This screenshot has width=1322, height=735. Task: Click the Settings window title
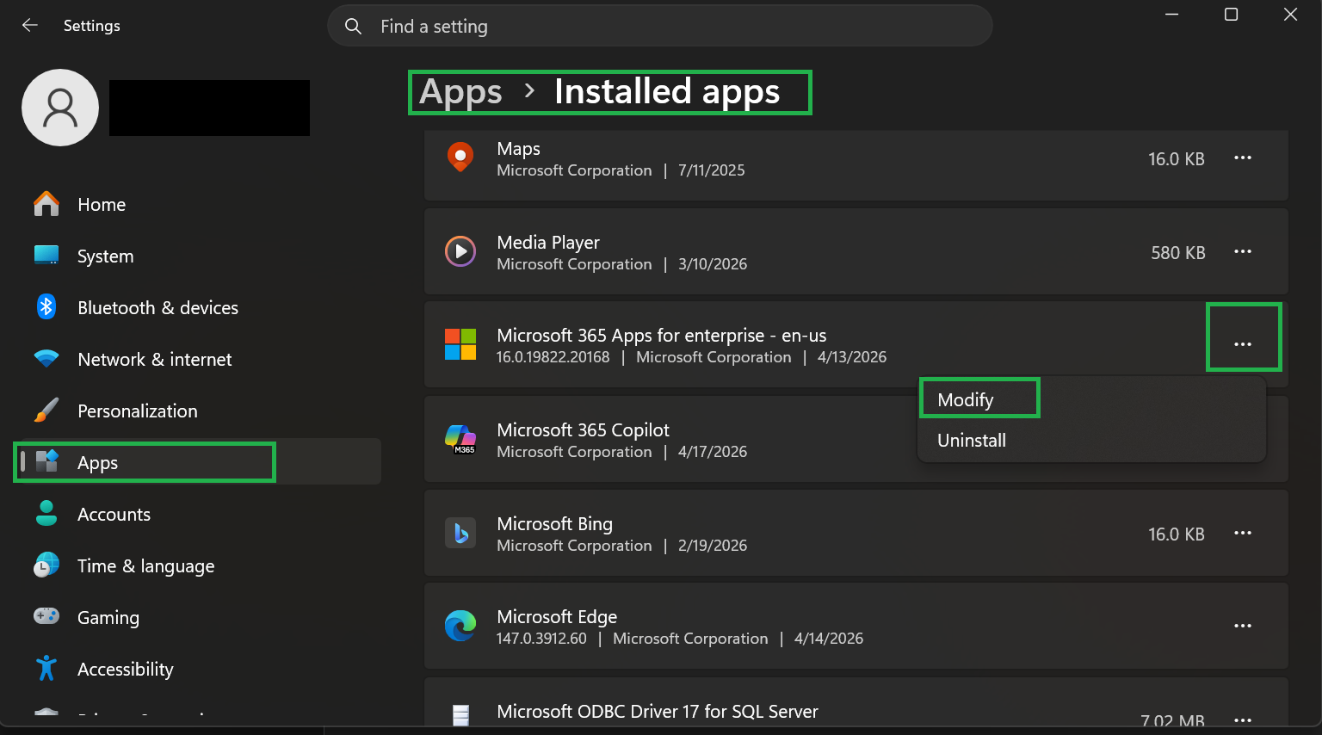pyautogui.click(x=92, y=26)
